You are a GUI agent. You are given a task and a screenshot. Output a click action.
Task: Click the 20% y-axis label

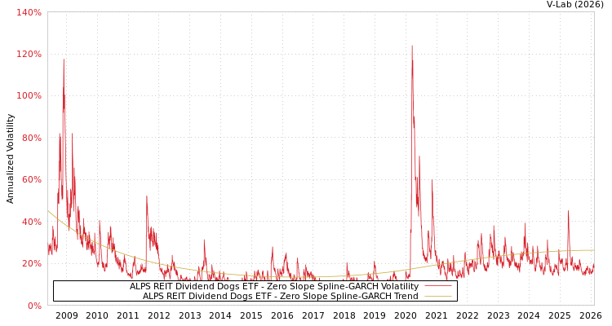31,263
